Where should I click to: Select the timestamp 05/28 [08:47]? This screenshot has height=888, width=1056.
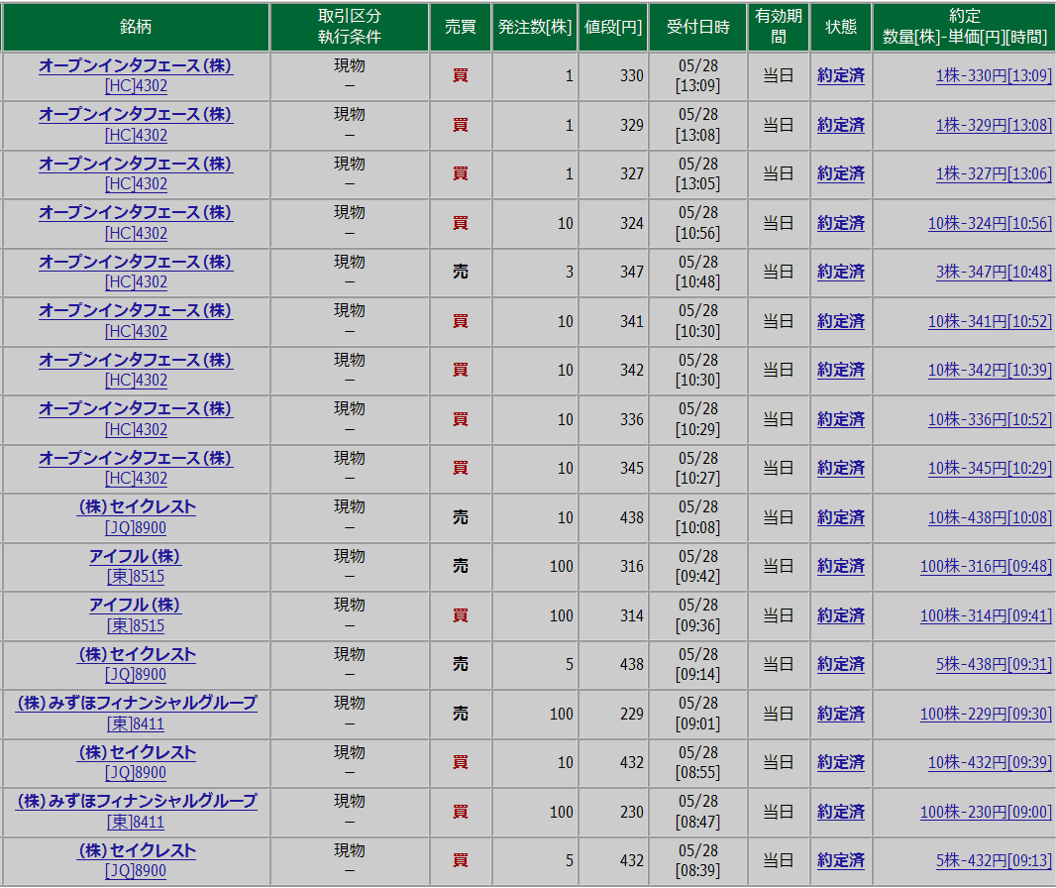(x=698, y=812)
